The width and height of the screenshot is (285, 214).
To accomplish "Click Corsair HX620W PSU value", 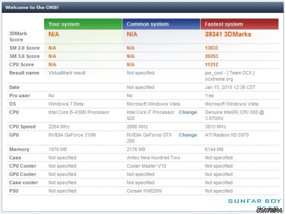I will click(144, 191).
